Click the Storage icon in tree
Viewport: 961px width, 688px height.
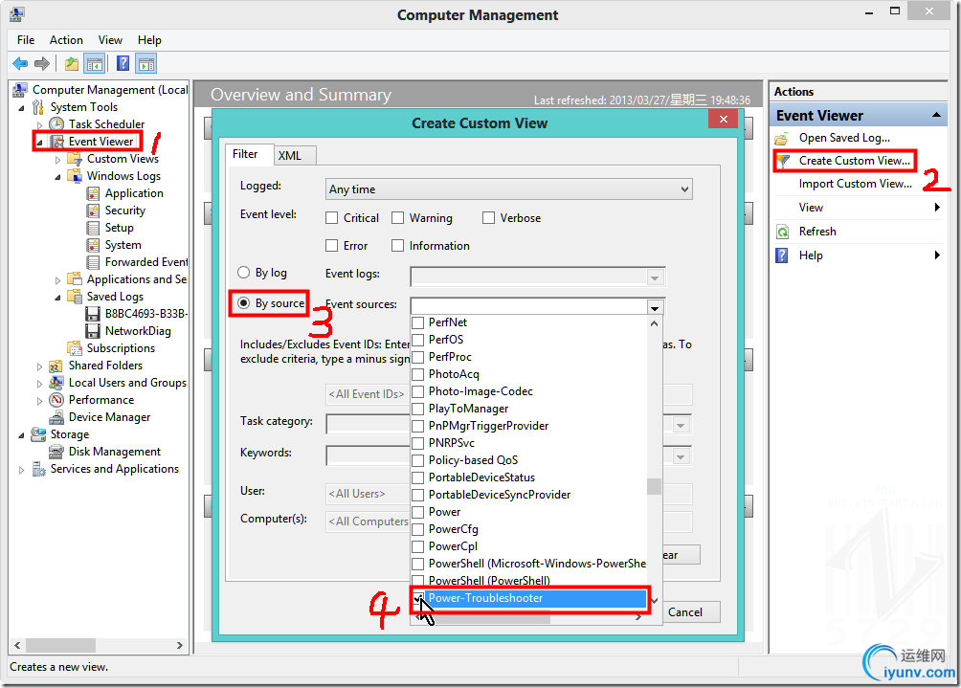[38, 434]
